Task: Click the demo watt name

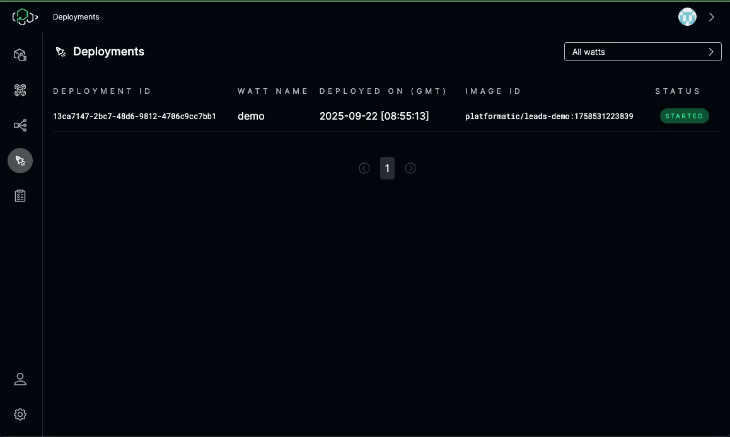Action: coord(251,116)
